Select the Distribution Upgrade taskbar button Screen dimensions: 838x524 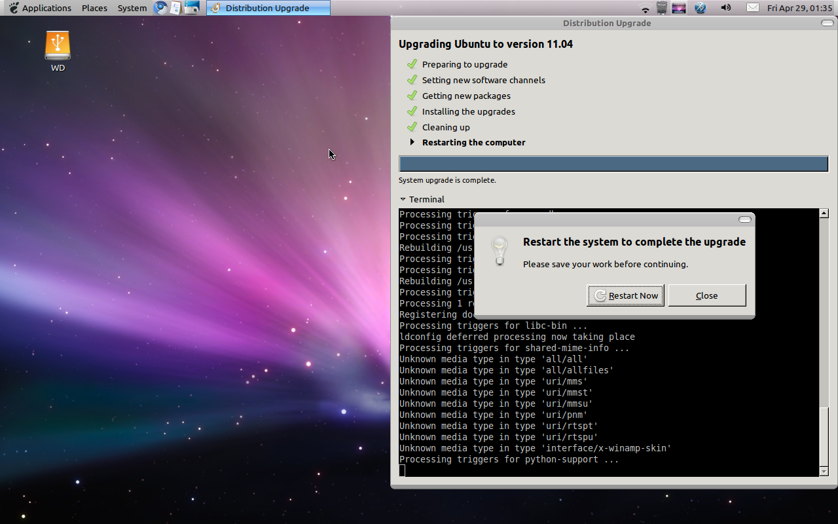click(x=268, y=8)
